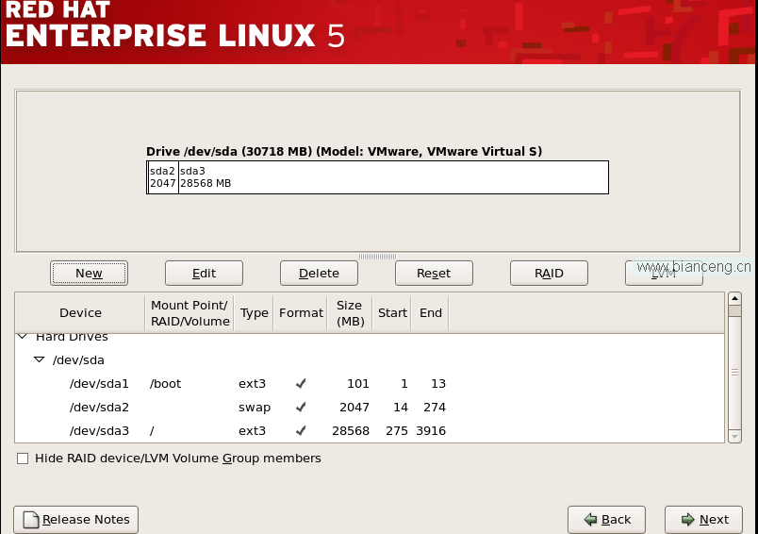
Task: Click the Release Notes document icon
Action: (31, 520)
